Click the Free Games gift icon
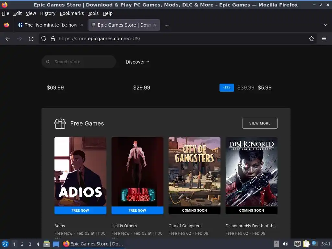The height and width of the screenshot is (249, 332). pyautogui.click(x=60, y=123)
